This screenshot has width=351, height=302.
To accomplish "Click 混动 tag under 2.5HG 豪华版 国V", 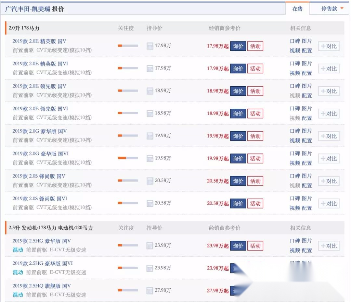I will coord(18,250).
